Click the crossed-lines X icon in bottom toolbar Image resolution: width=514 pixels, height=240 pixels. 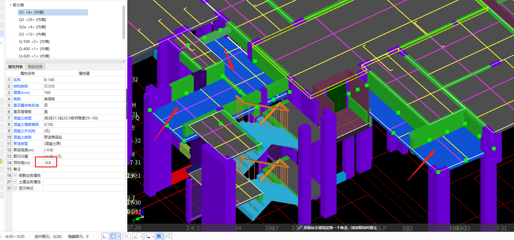[x=126, y=236]
